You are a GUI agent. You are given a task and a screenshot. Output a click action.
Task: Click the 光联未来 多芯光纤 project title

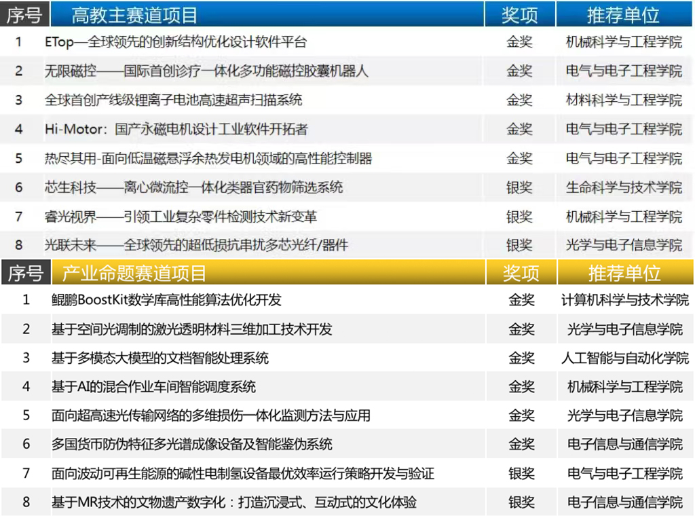(x=196, y=245)
